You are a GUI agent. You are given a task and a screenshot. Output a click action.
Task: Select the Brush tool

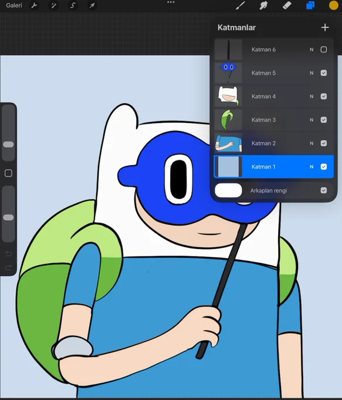(240, 5)
